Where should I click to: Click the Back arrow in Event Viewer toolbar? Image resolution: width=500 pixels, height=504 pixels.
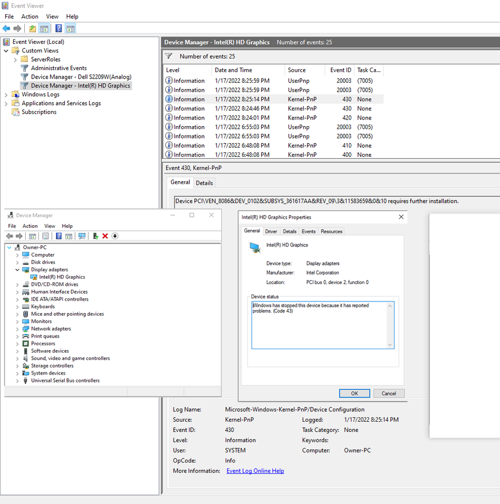point(6,29)
